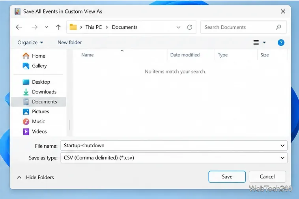Image resolution: width=299 pixels, height=199 pixels.
Task: Click the navigation pane scrollbar
Action: 69,125
